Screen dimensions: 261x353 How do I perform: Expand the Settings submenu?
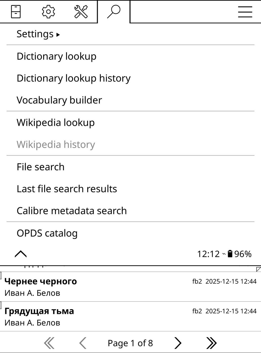coord(38,34)
